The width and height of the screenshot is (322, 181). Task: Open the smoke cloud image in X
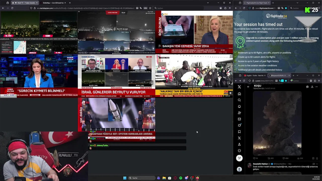tap(277, 123)
